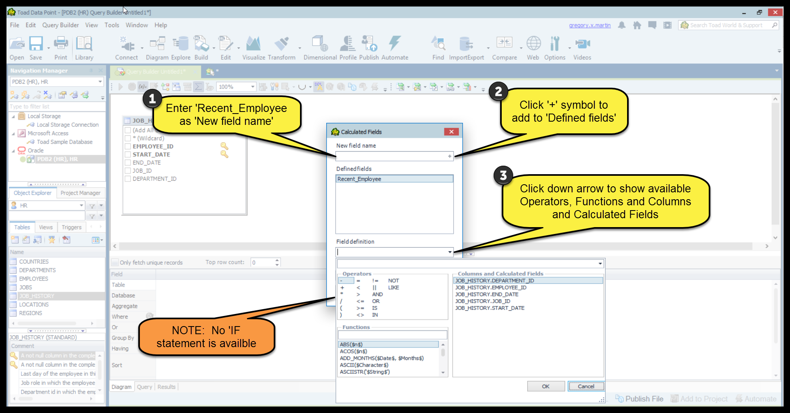Check the EMPLOYEE_ID column checkbox
The width and height of the screenshot is (790, 413).
[x=128, y=146]
